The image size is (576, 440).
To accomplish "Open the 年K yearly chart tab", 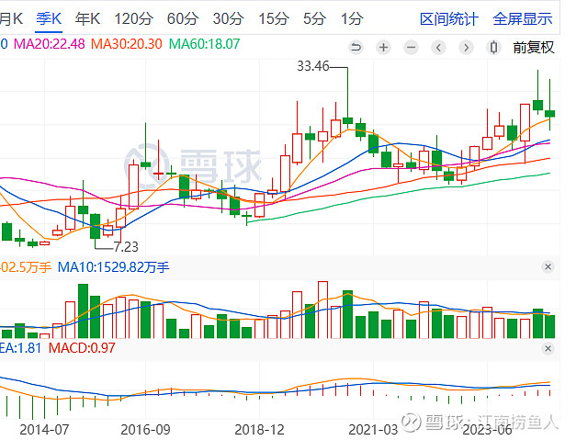I will tap(87, 18).
